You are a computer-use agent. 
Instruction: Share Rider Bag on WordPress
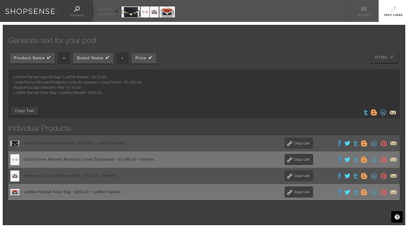374,192
